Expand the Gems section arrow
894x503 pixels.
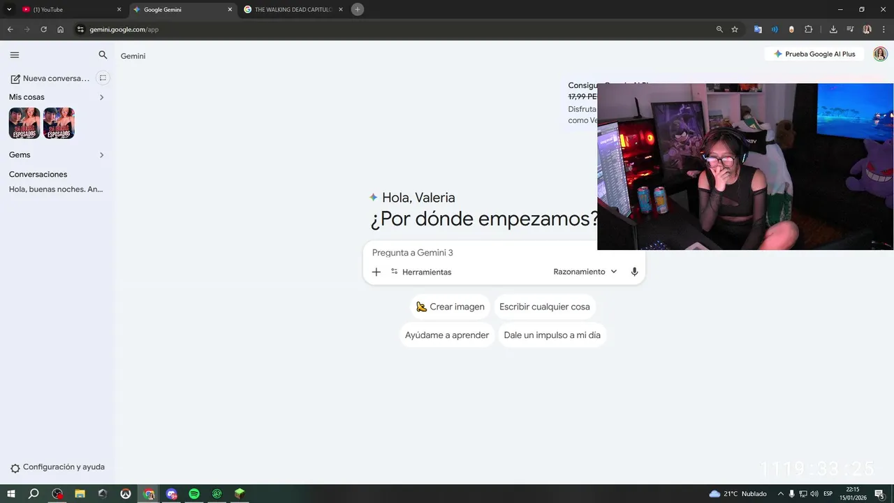point(101,155)
